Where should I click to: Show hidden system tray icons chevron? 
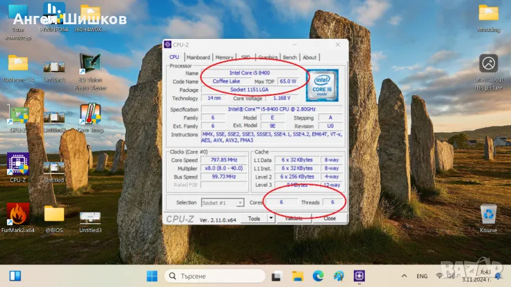[404, 276]
